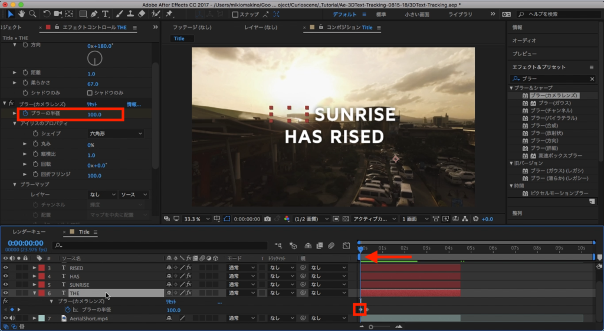Viewport: 604px width, 331px height.
Task: Open the 33.3% magnification dropdown
Action: [x=196, y=219]
